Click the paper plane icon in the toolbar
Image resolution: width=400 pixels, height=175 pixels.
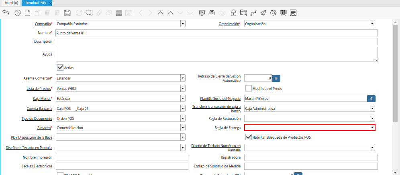point(263,13)
